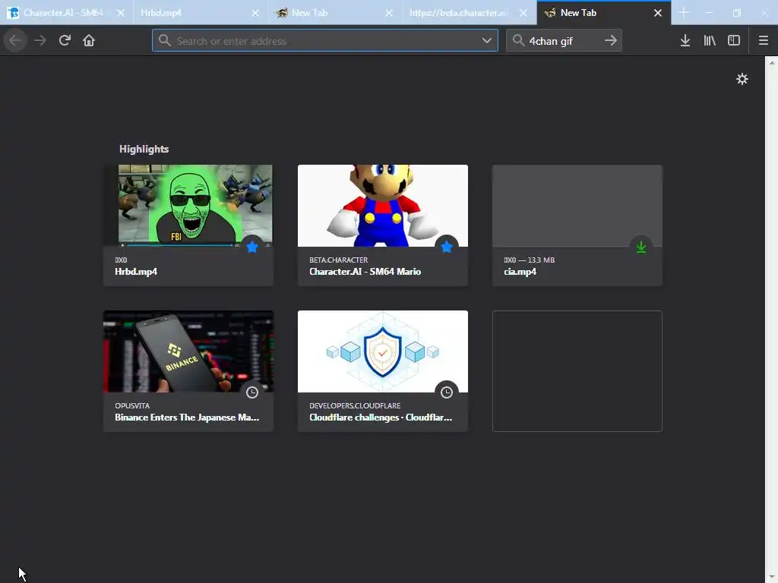The width and height of the screenshot is (778, 583).
Task: Click the forward navigation arrow
Action: 40,40
